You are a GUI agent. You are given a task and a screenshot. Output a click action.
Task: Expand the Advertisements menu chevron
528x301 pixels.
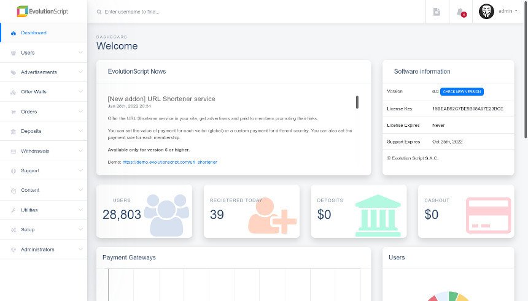coord(80,72)
